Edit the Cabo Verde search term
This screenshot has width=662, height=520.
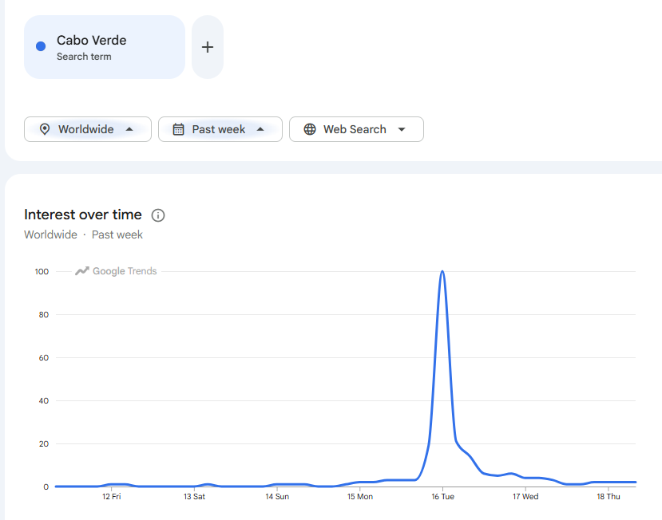[x=105, y=47]
